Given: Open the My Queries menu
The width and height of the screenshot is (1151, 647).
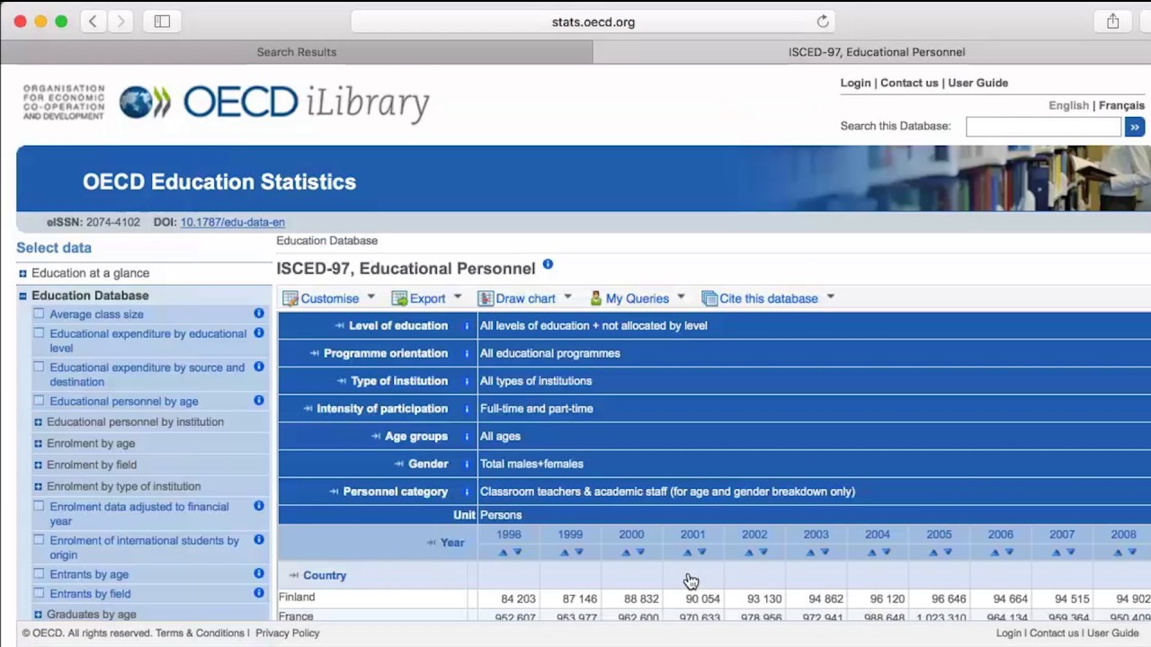Looking at the screenshot, I should tap(638, 298).
